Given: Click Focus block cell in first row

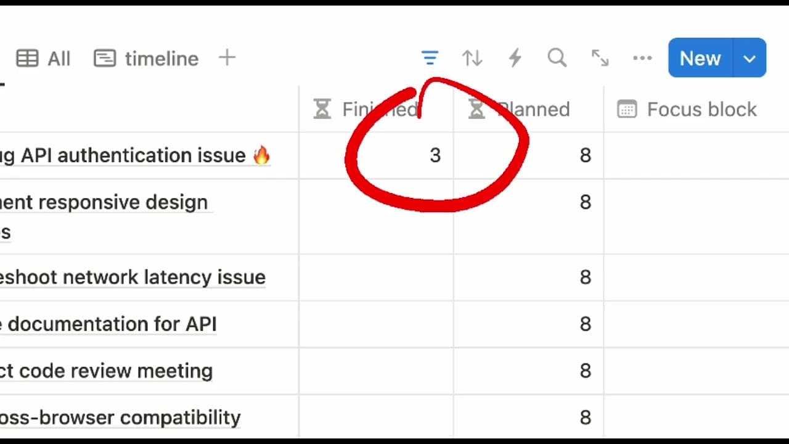Looking at the screenshot, I should (696, 155).
